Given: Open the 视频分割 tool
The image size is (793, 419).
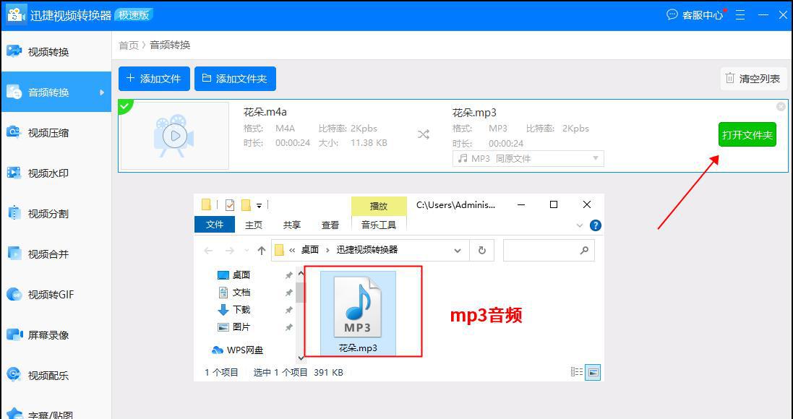Looking at the screenshot, I should click(56, 213).
